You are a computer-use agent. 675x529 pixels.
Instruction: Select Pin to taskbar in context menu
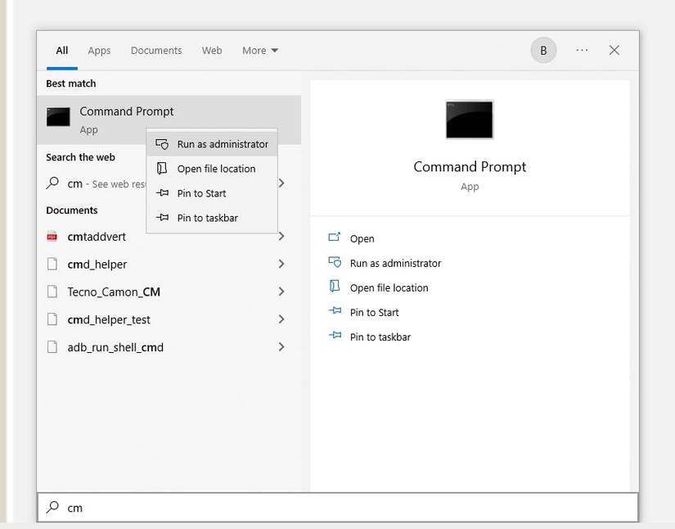212,218
